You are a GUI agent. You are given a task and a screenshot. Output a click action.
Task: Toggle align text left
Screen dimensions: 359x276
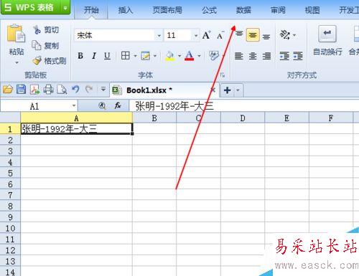(x=239, y=56)
